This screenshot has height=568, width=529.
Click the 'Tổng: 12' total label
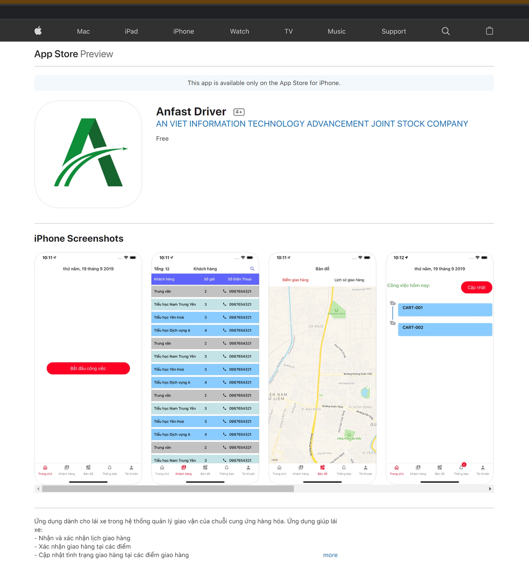[161, 269]
